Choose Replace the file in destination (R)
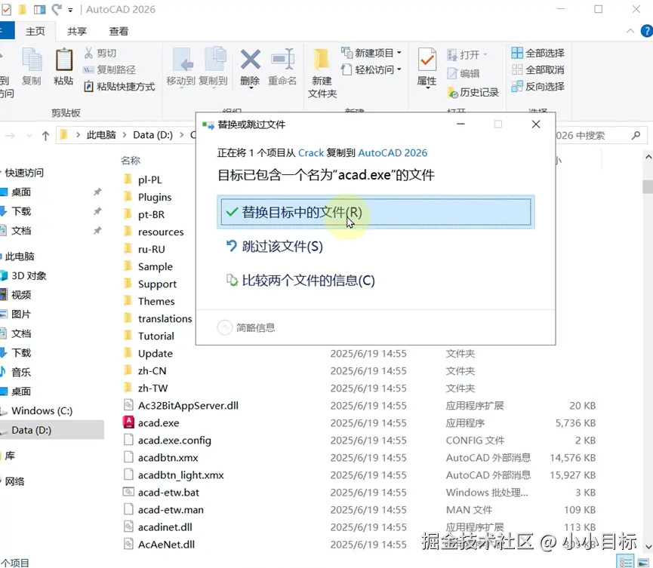Screen dimensions: 653x568 tap(376, 212)
